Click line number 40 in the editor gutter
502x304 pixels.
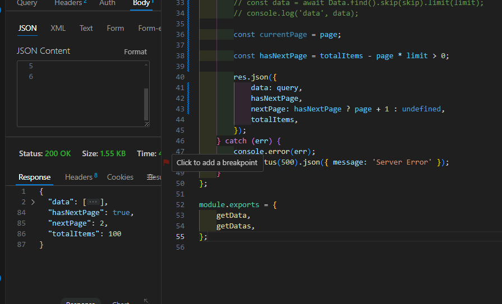pos(180,77)
